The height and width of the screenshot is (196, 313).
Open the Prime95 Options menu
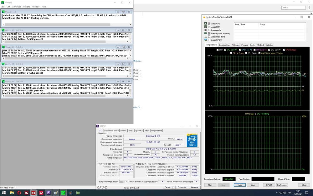27,7
